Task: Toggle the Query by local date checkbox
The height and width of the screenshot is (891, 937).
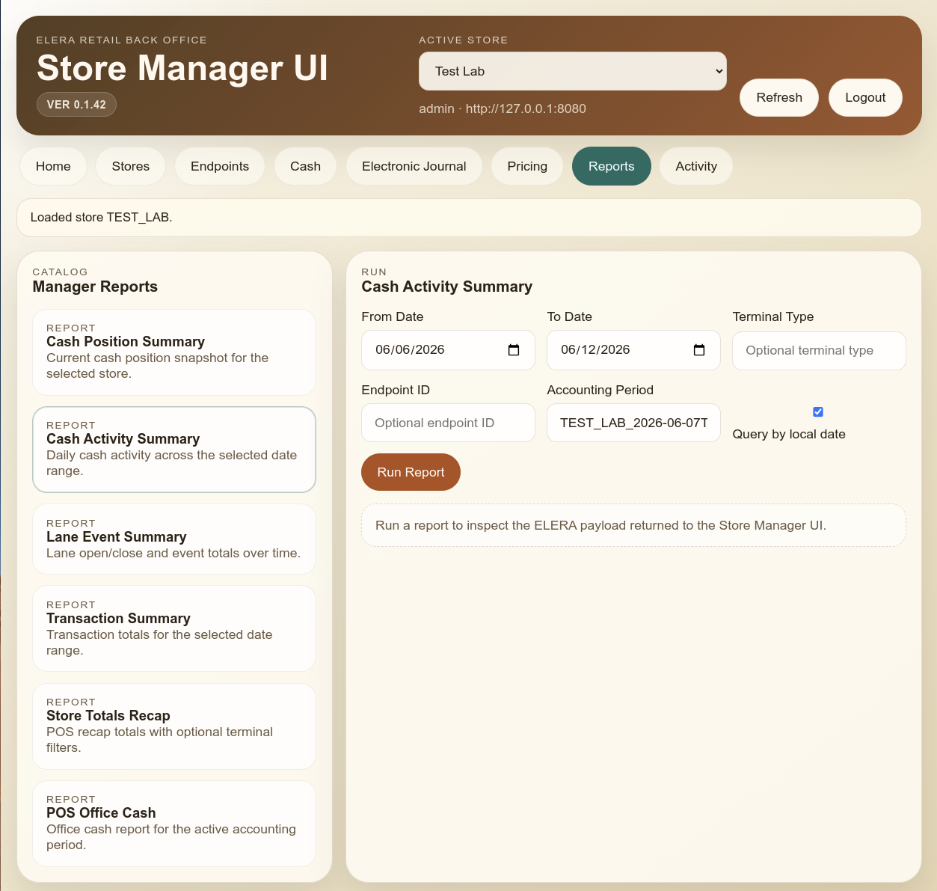Action: tap(818, 412)
